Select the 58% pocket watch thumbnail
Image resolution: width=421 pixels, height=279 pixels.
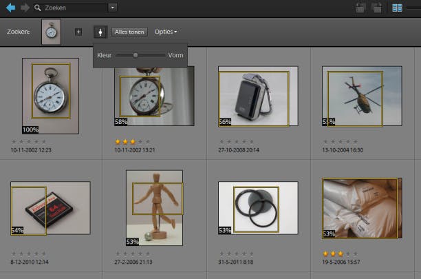tap(154, 96)
